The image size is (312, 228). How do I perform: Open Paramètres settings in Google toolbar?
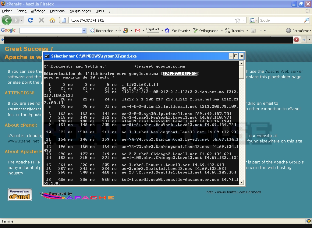point(298,31)
